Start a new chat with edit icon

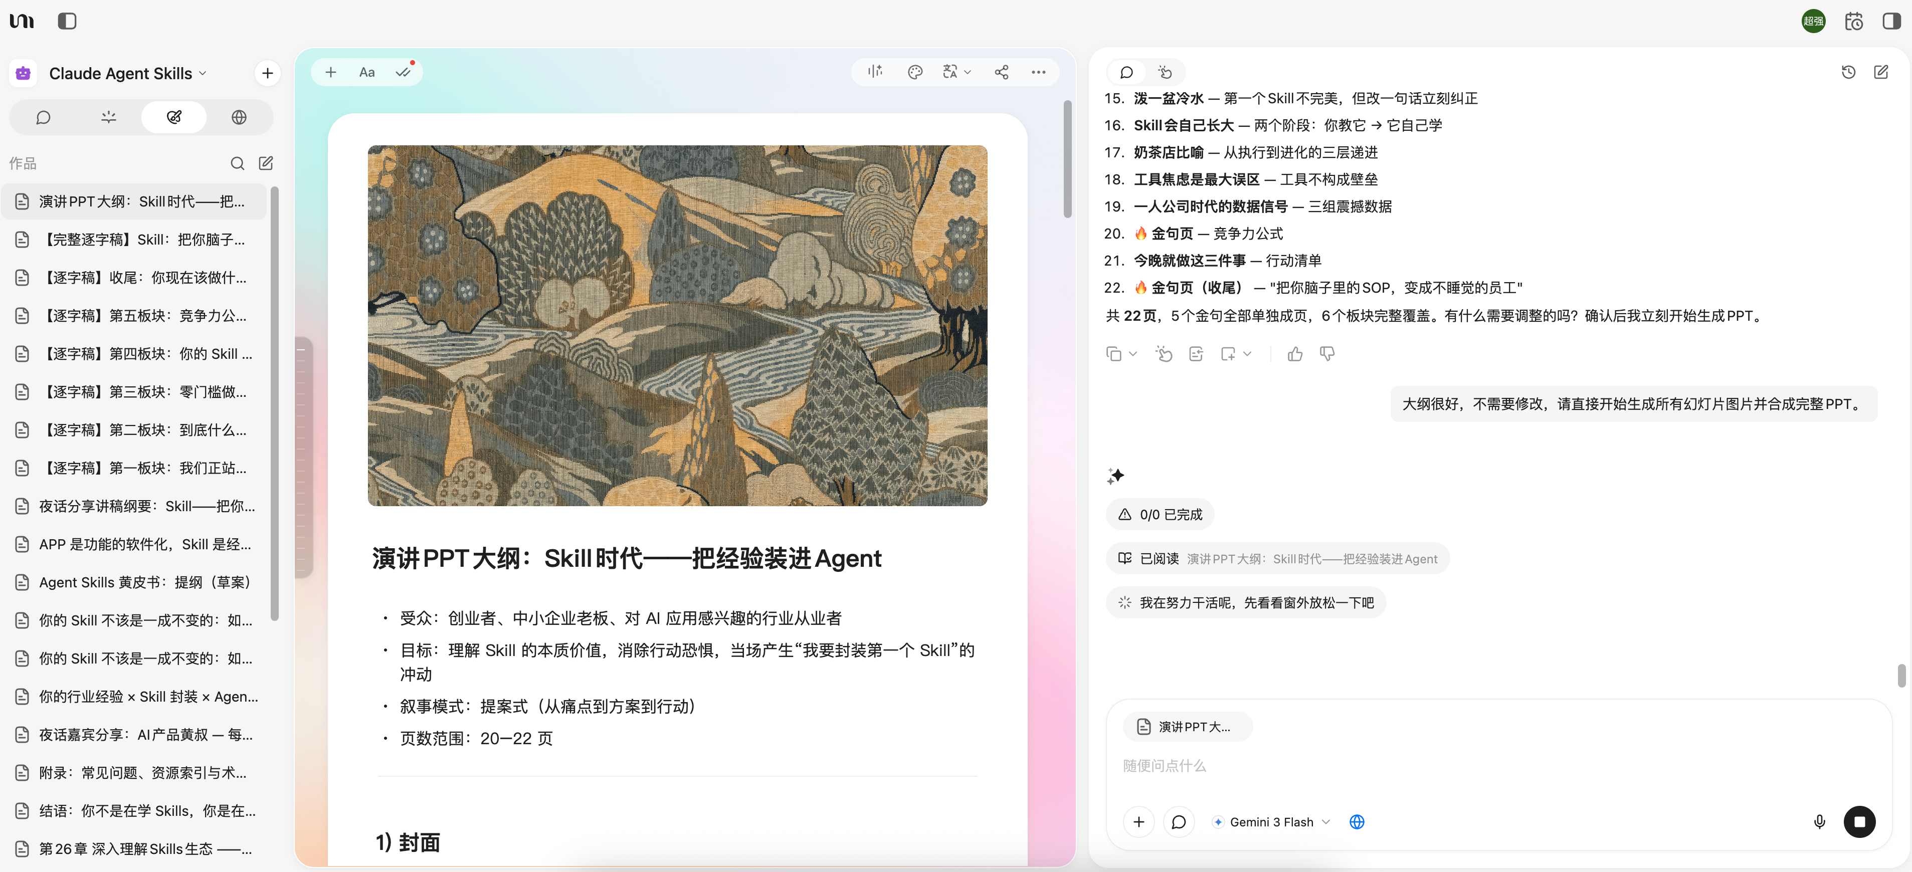click(1881, 72)
